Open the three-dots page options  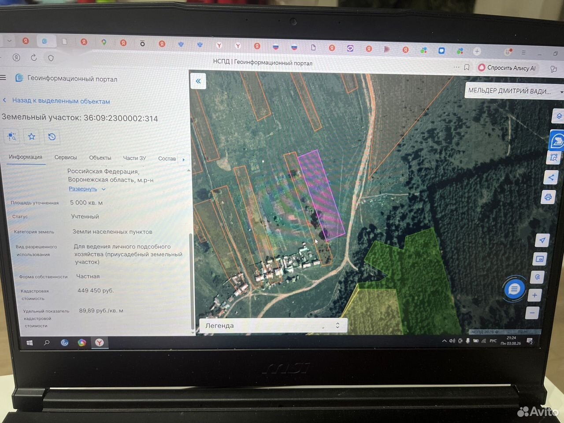coord(456,67)
